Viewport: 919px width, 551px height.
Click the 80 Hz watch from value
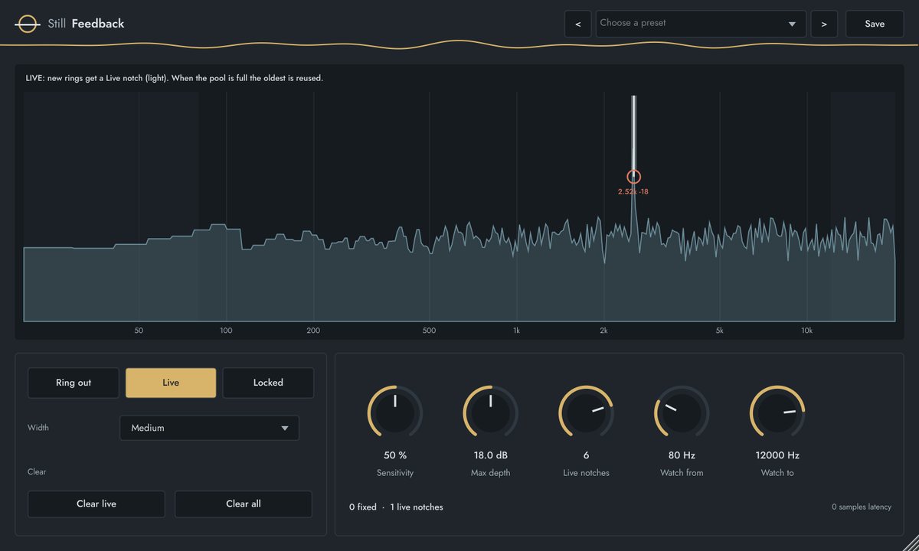[x=682, y=455]
